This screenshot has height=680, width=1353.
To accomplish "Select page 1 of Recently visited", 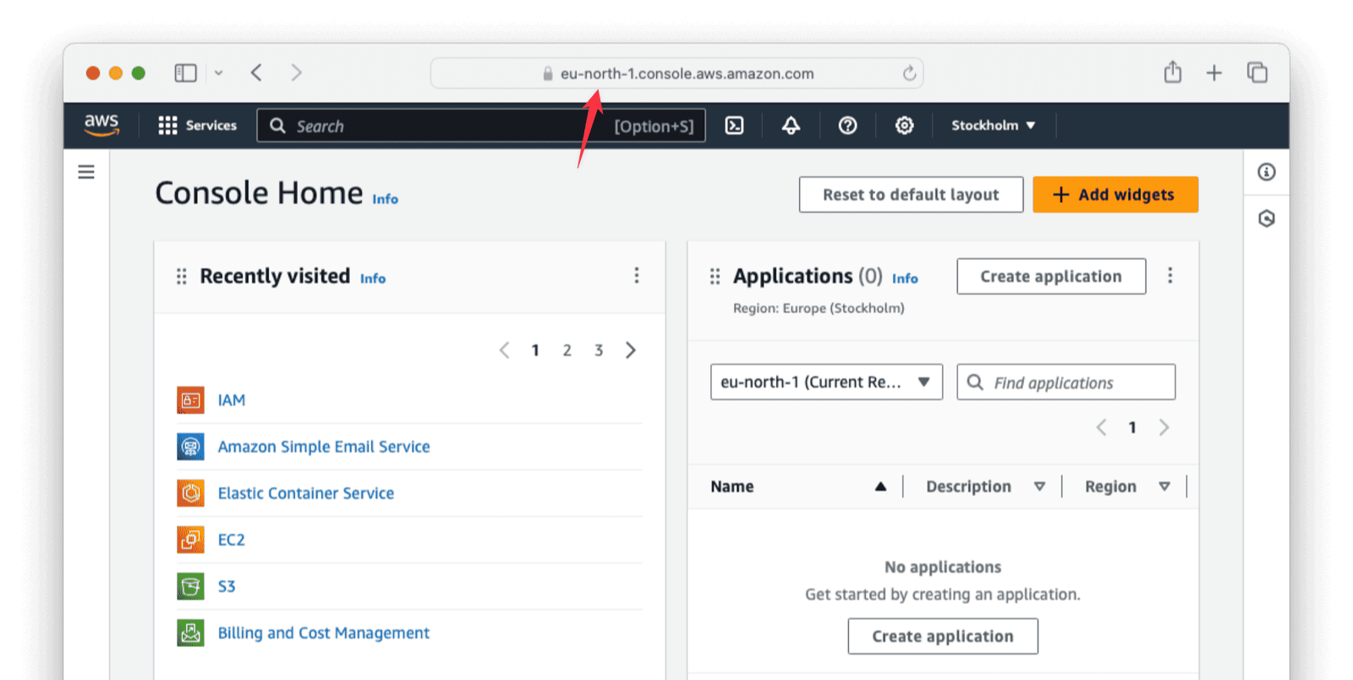I will coord(535,350).
